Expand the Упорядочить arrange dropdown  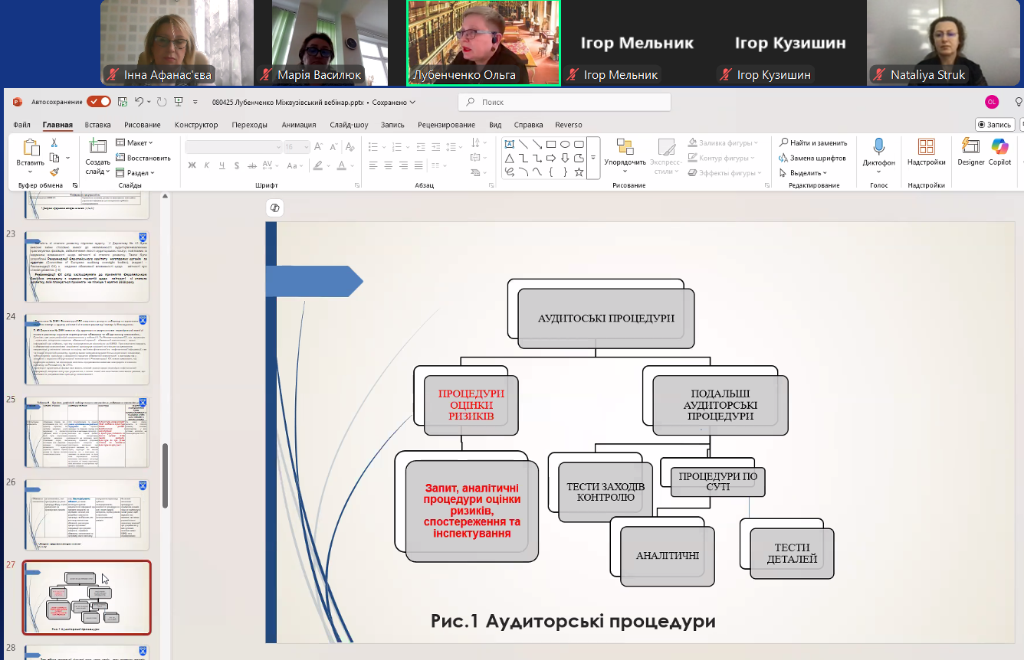point(625,162)
